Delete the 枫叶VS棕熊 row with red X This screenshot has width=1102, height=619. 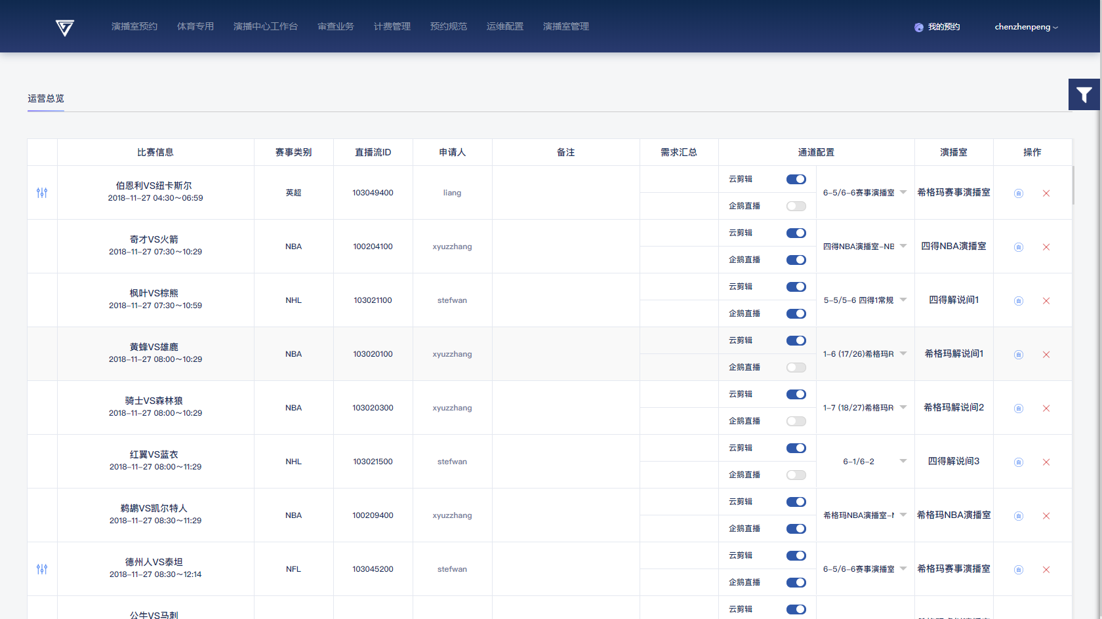click(x=1046, y=301)
